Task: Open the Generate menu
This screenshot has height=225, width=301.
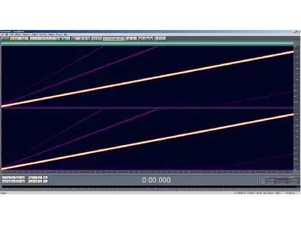Action: tap(26, 35)
